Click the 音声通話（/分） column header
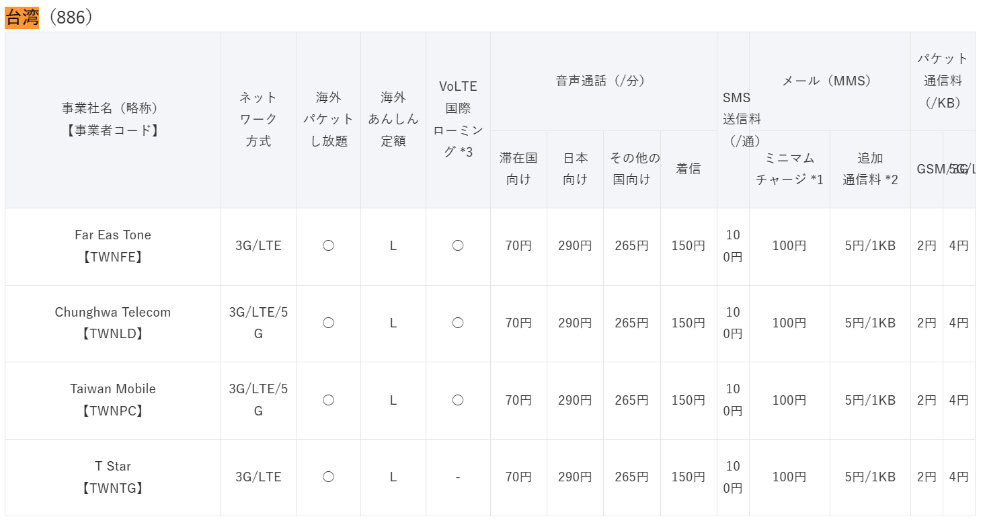Screen dimensions: 983x523 (x=603, y=81)
